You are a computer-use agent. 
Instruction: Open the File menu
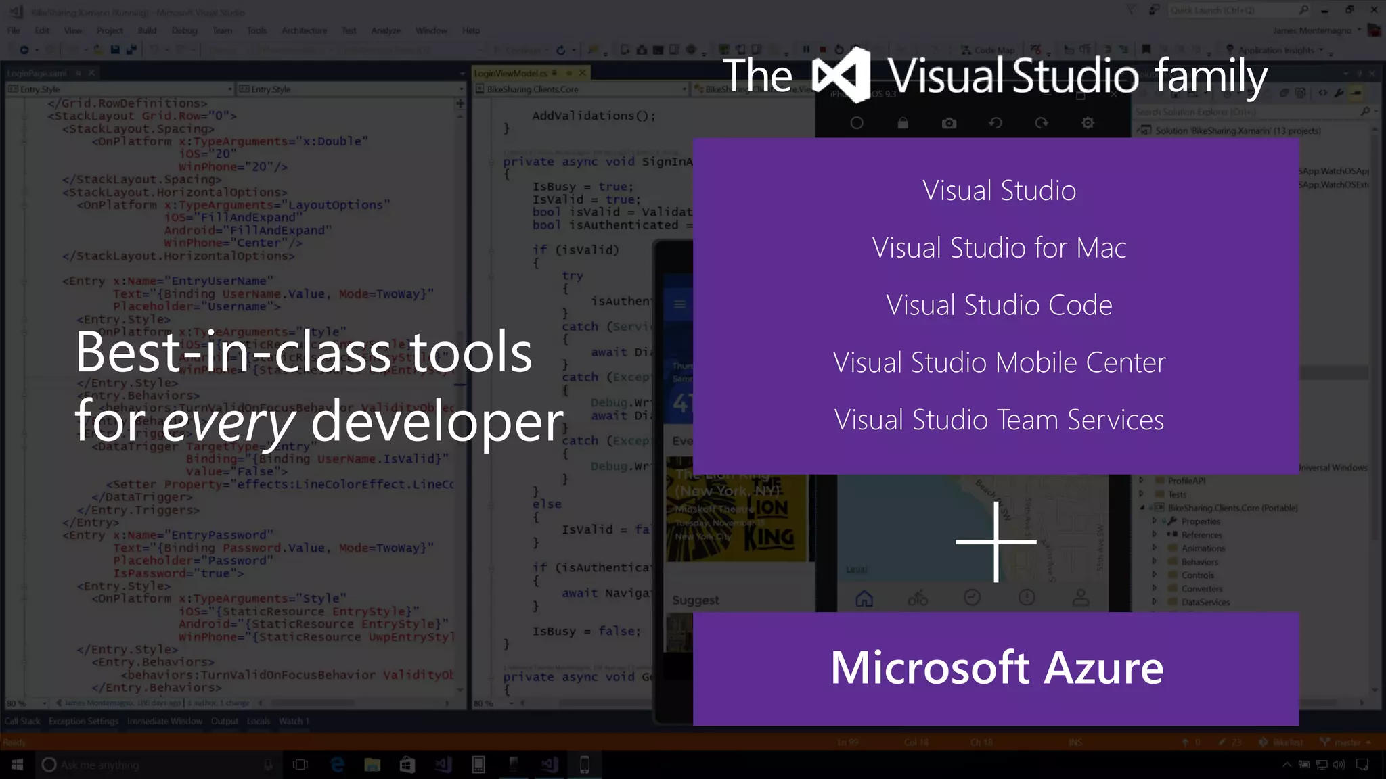[14, 30]
